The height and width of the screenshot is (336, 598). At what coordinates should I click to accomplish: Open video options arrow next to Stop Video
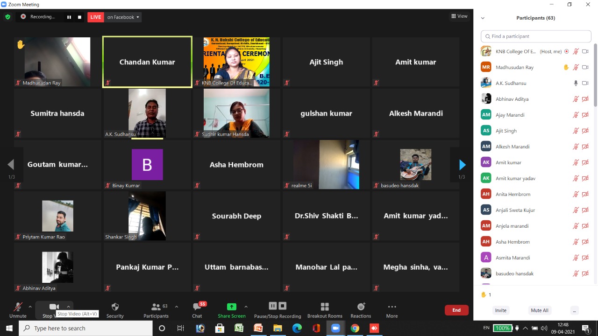pyautogui.click(x=68, y=307)
